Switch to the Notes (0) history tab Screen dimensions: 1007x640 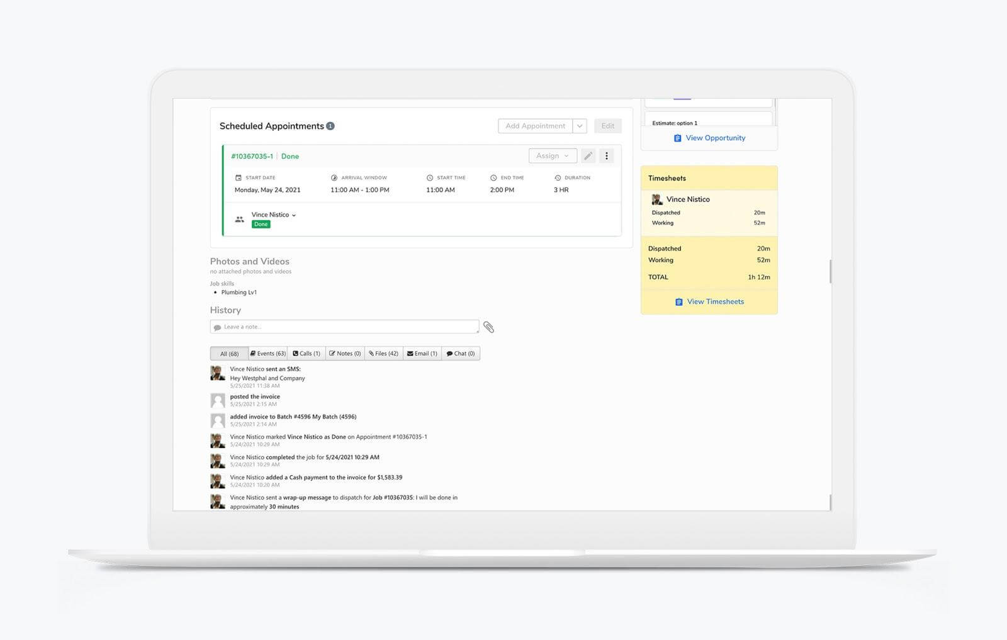point(345,353)
